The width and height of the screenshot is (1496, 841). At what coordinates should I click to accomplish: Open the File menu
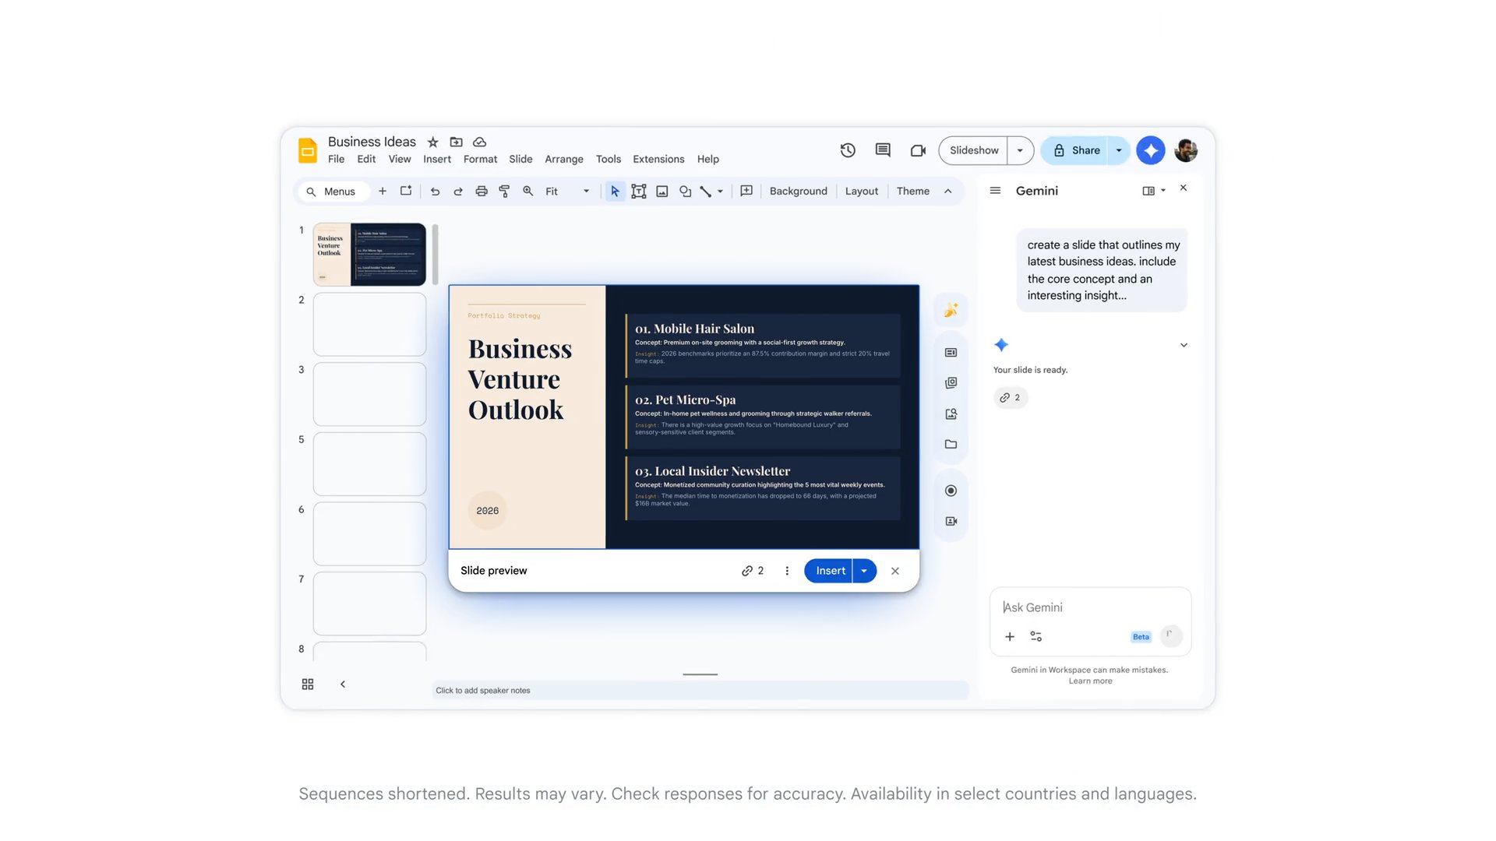point(336,159)
